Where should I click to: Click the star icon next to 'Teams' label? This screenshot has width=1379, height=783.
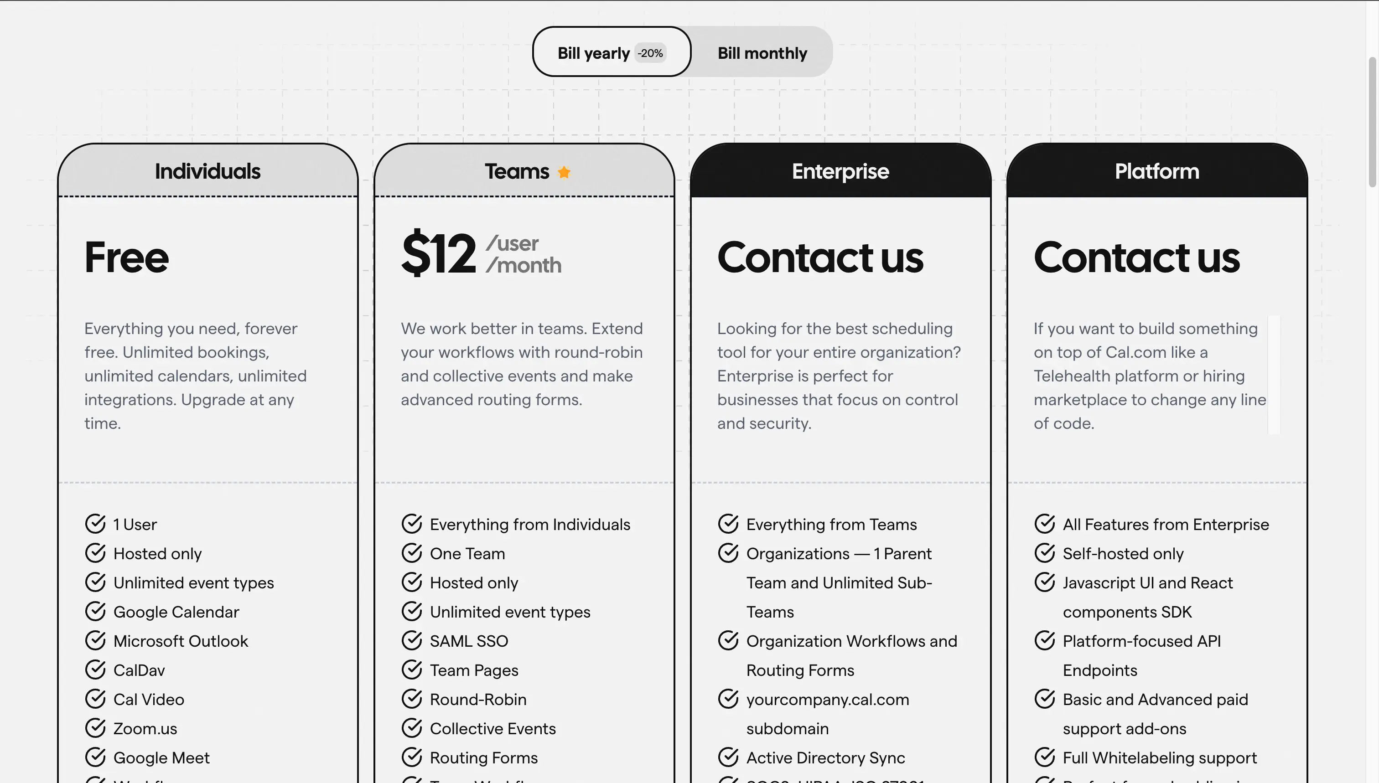(x=565, y=170)
